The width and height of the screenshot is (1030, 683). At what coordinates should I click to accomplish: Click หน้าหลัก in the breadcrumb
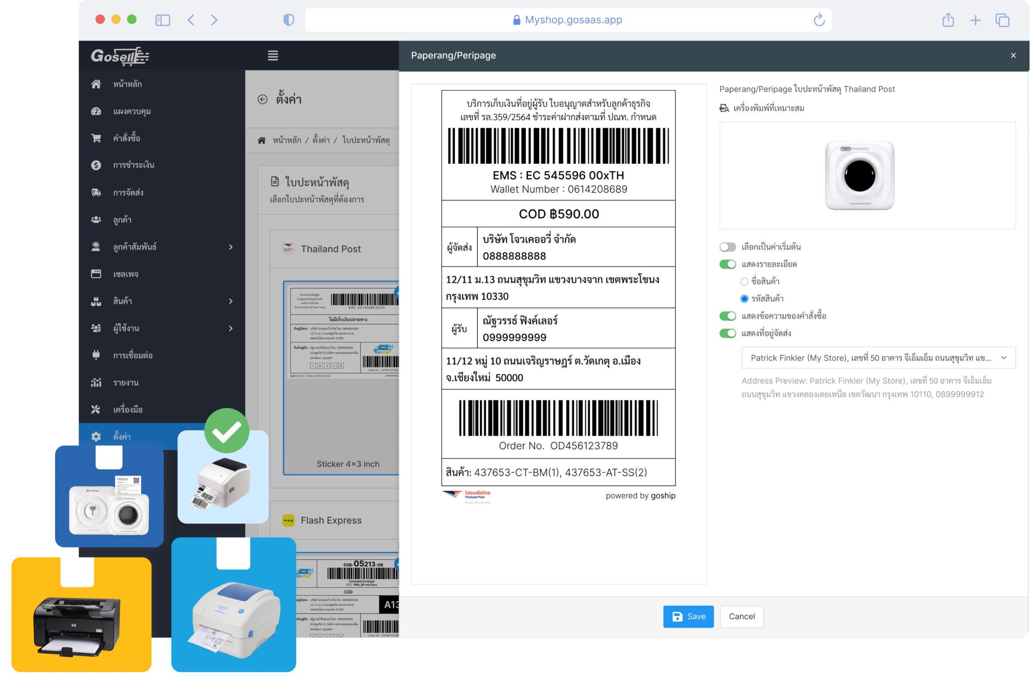(287, 140)
